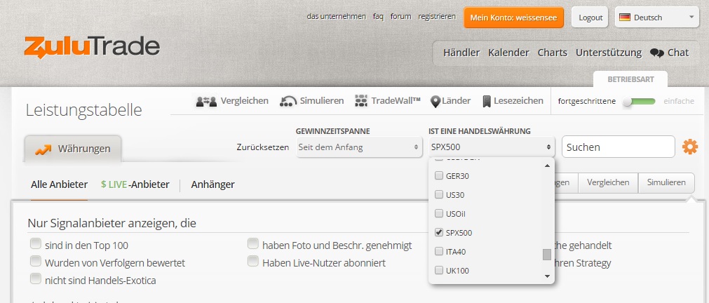The height and width of the screenshot is (303, 709).
Task: Open the Händler menu item
Action: [461, 53]
